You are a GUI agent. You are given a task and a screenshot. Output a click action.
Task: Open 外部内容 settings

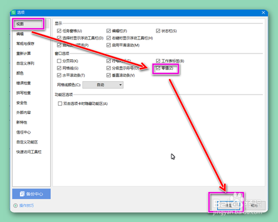tap(23, 112)
